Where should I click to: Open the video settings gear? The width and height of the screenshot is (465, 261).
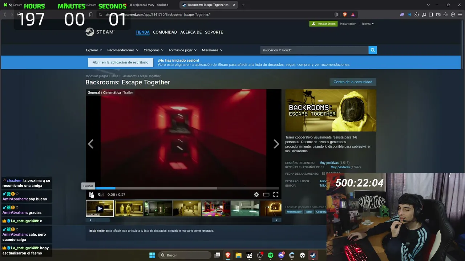tap(256, 195)
